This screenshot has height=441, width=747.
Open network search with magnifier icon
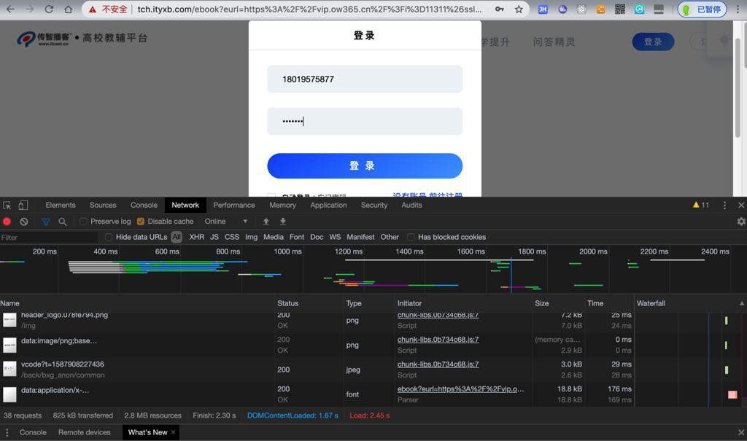(x=63, y=222)
